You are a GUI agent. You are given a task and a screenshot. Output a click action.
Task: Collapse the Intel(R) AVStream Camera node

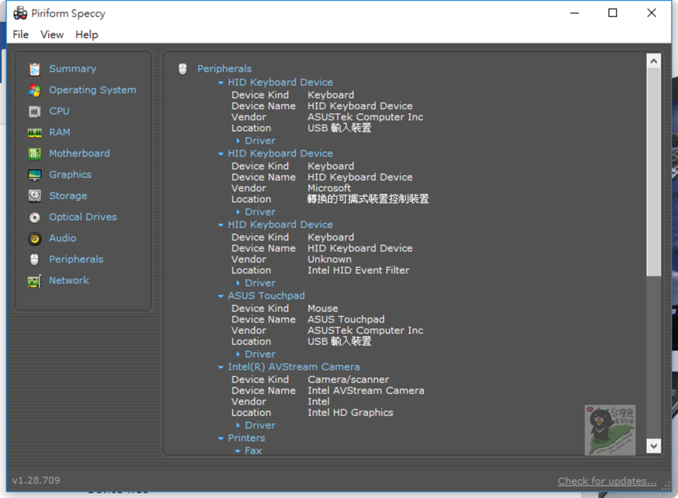tap(220, 367)
